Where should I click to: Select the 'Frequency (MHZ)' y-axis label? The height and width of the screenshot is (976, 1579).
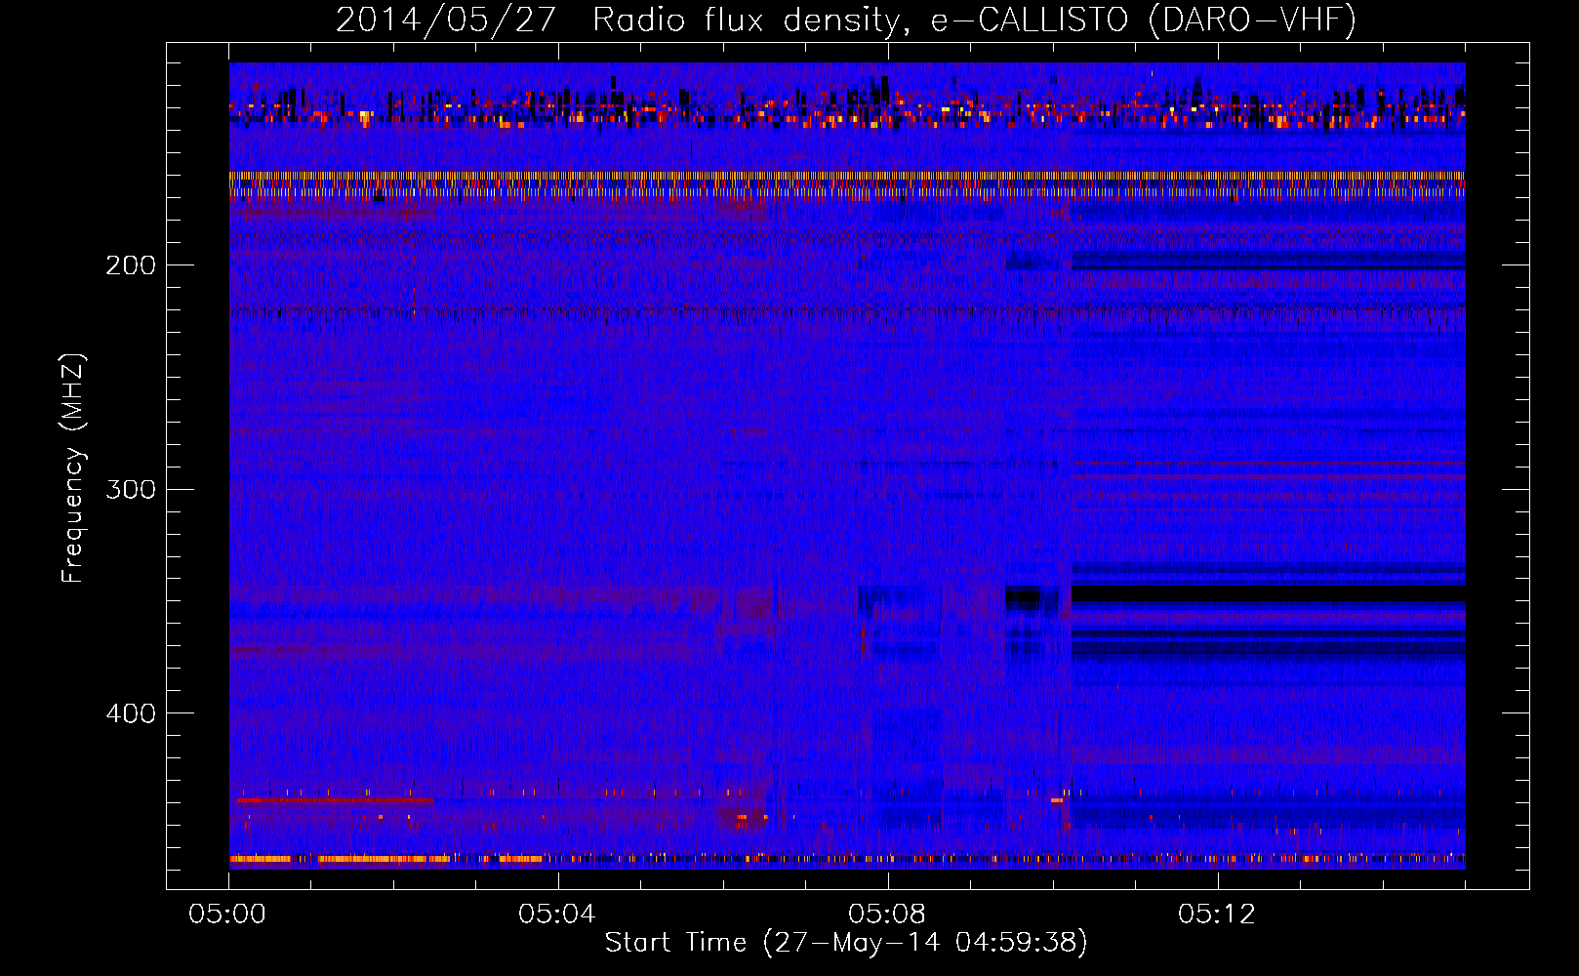(x=73, y=468)
